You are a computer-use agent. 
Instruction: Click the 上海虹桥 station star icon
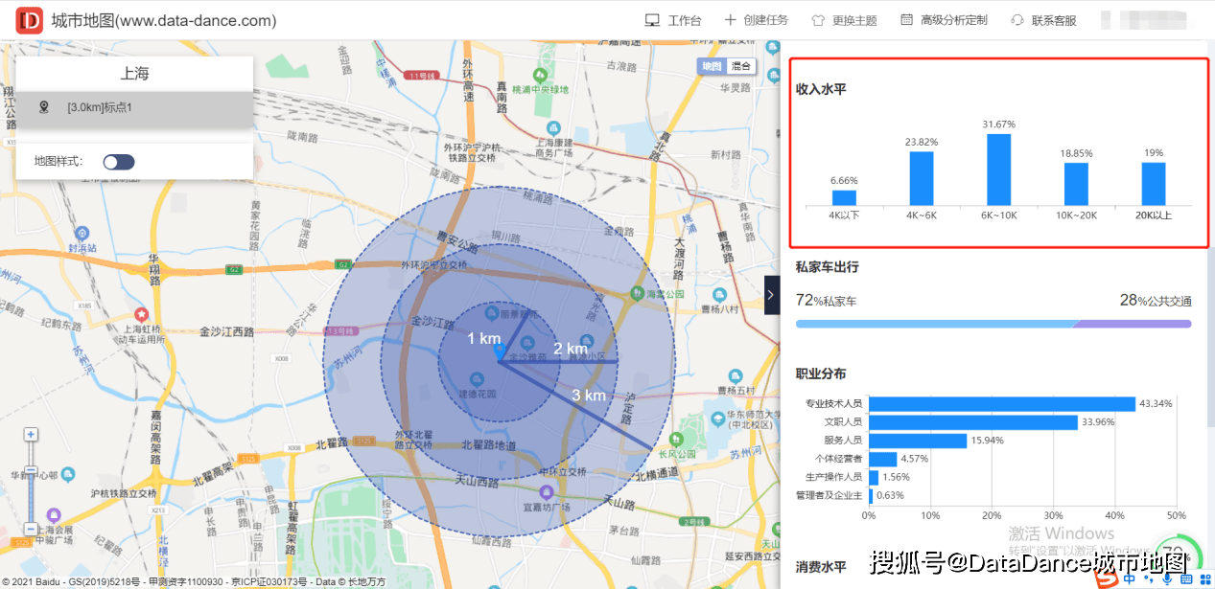142,314
